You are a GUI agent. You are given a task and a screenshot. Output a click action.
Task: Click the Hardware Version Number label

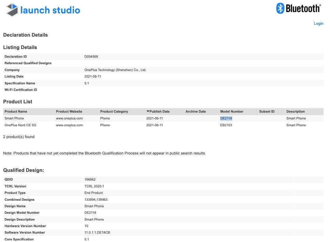click(25, 226)
